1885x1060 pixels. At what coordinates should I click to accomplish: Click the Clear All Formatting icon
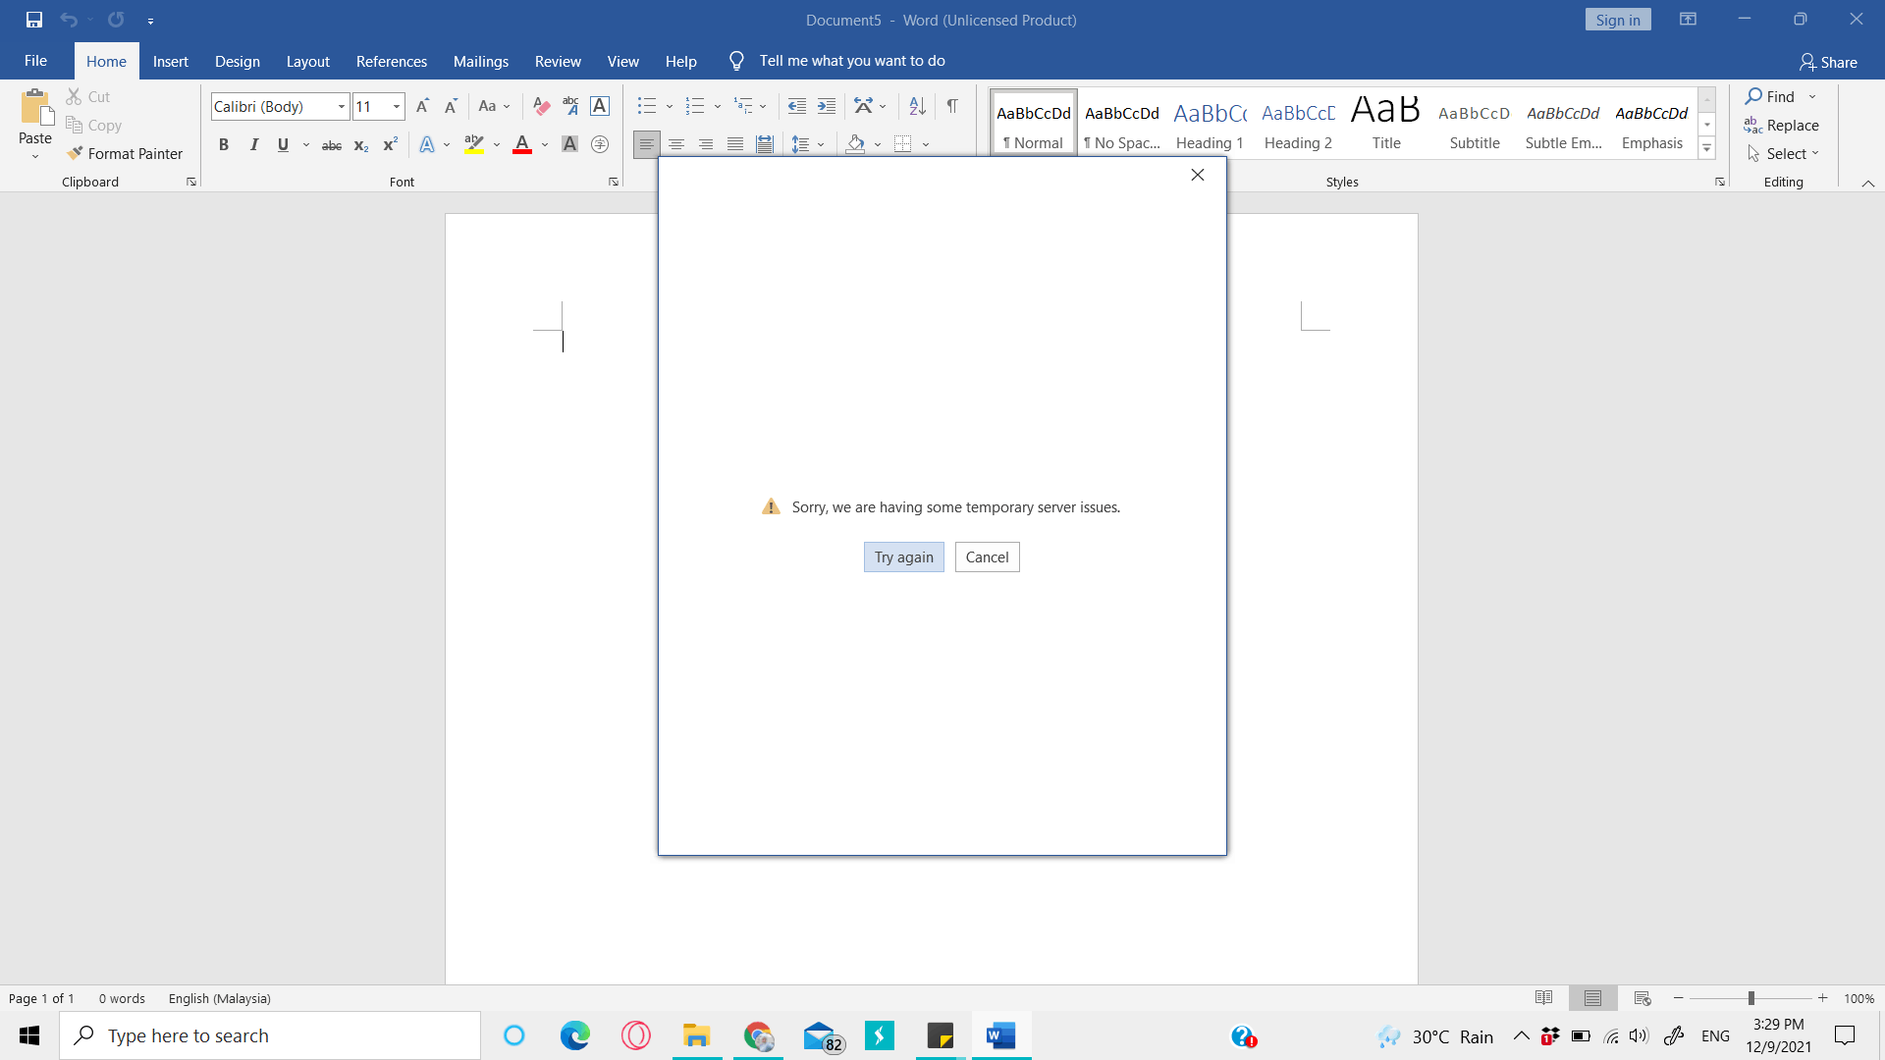[541, 106]
